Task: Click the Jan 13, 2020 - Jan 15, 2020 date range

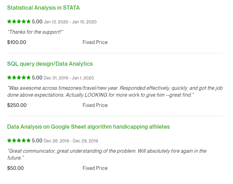Action: pos(70,22)
